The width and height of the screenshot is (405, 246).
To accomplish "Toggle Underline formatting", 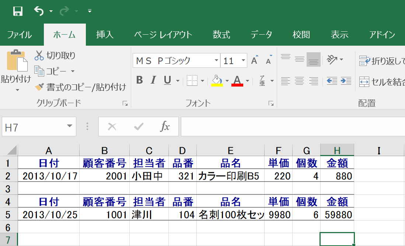I will 167,80.
